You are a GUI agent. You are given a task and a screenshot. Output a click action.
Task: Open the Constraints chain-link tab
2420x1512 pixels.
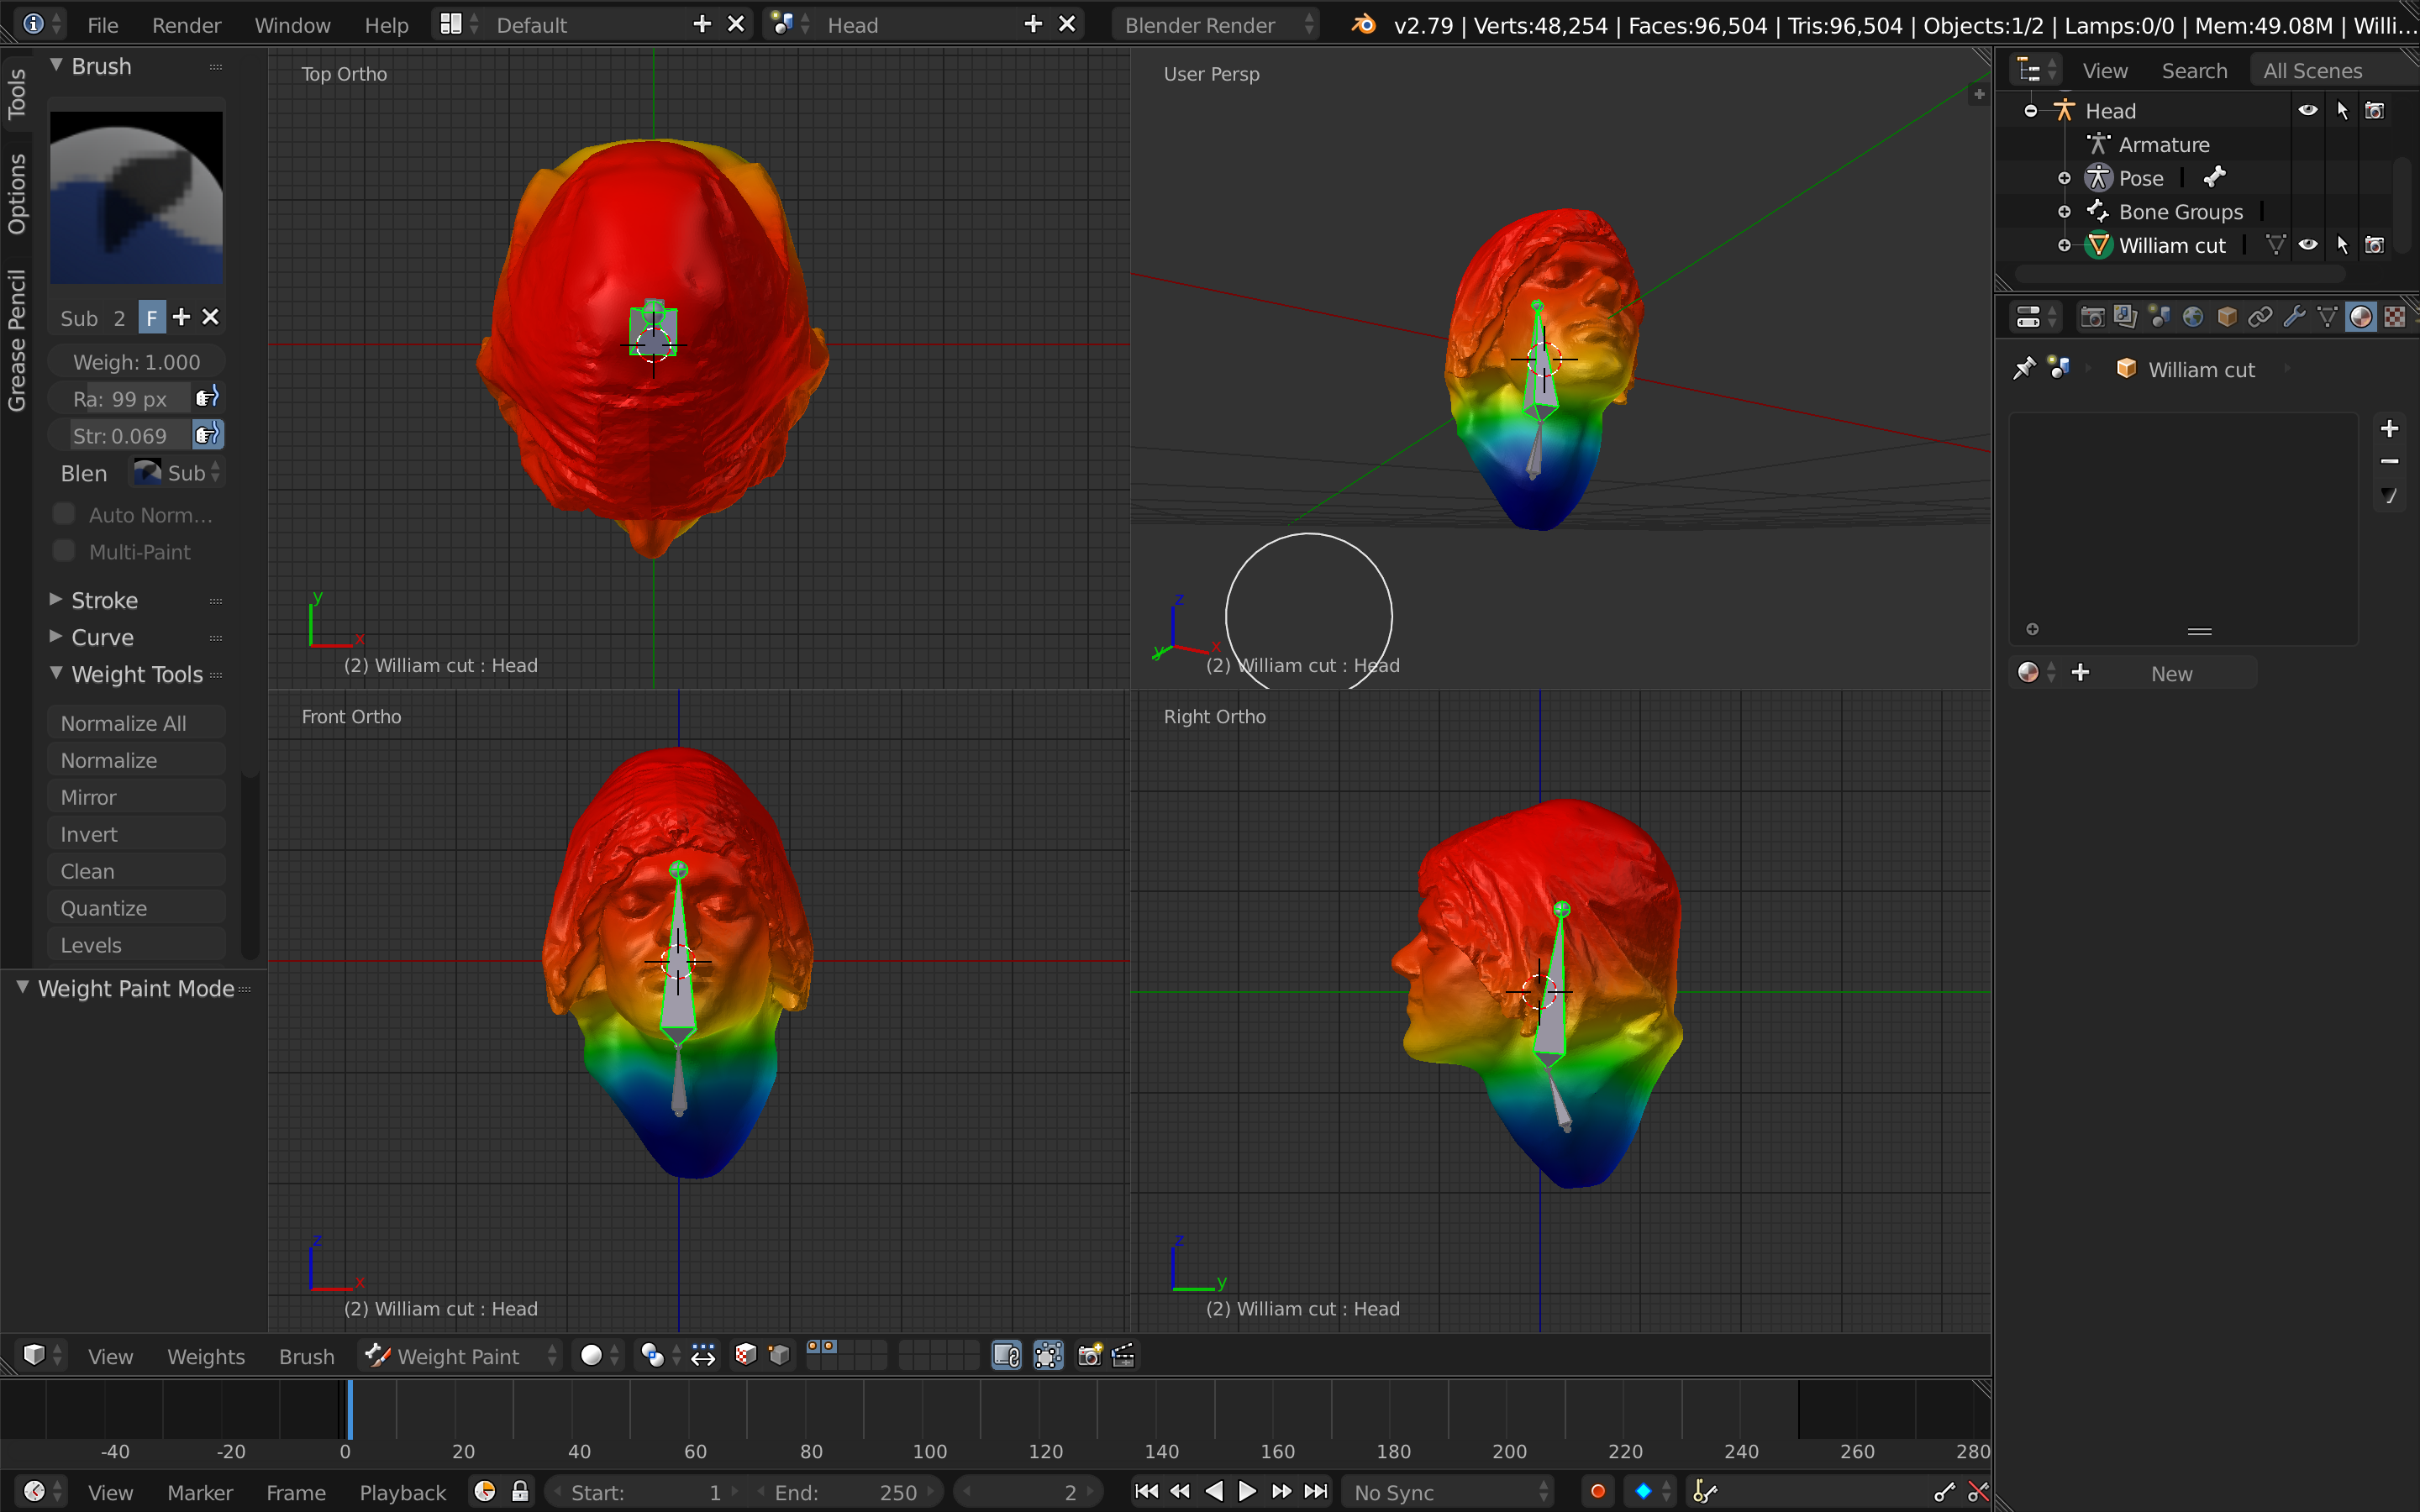pyautogui.click(x=2260, y=317)
